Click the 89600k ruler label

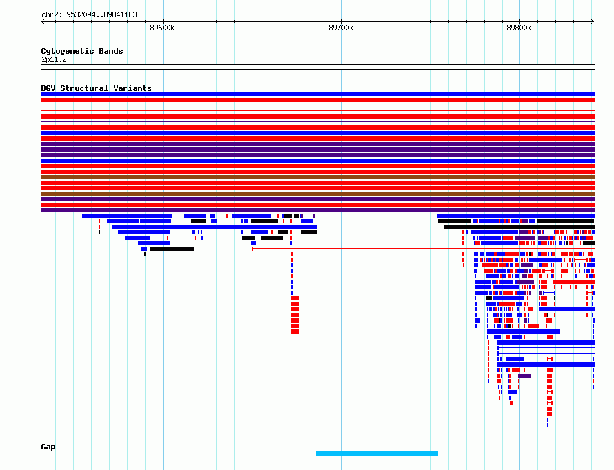tap(162, 28)
